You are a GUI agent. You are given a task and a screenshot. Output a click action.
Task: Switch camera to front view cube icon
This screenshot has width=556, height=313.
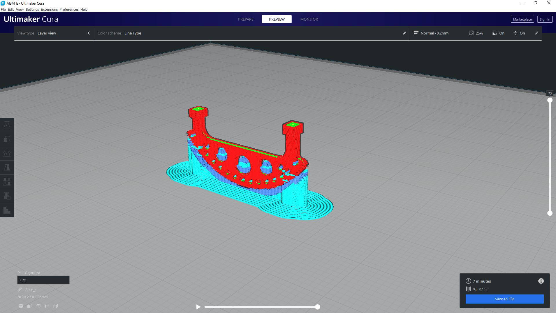coord(30,306)
